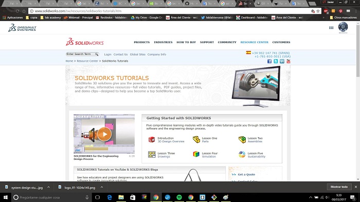
Task: Open the COMMUNITY menu
Action: point(227,42)
